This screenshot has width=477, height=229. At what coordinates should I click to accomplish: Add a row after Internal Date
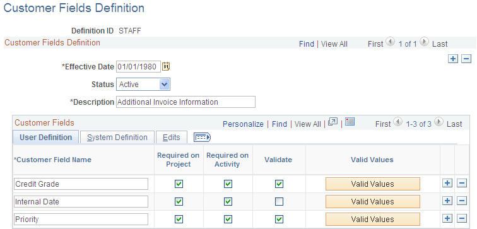(447, 201)
